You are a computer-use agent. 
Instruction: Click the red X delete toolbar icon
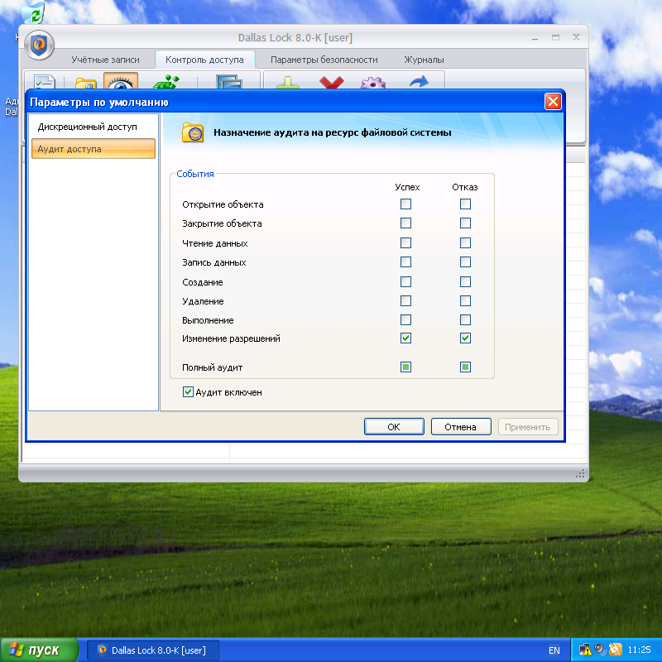pyautogui.click(x=332, y=82)
